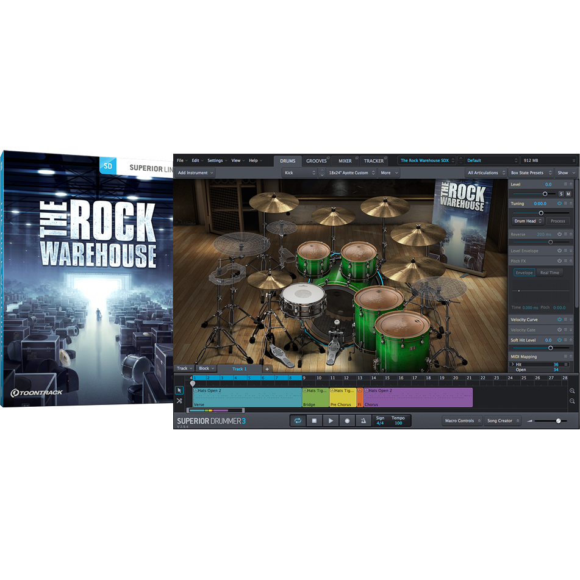This screenshot has height=580, width=580.
Task: Toggle the Tuning power button
Action: [560, 203]
